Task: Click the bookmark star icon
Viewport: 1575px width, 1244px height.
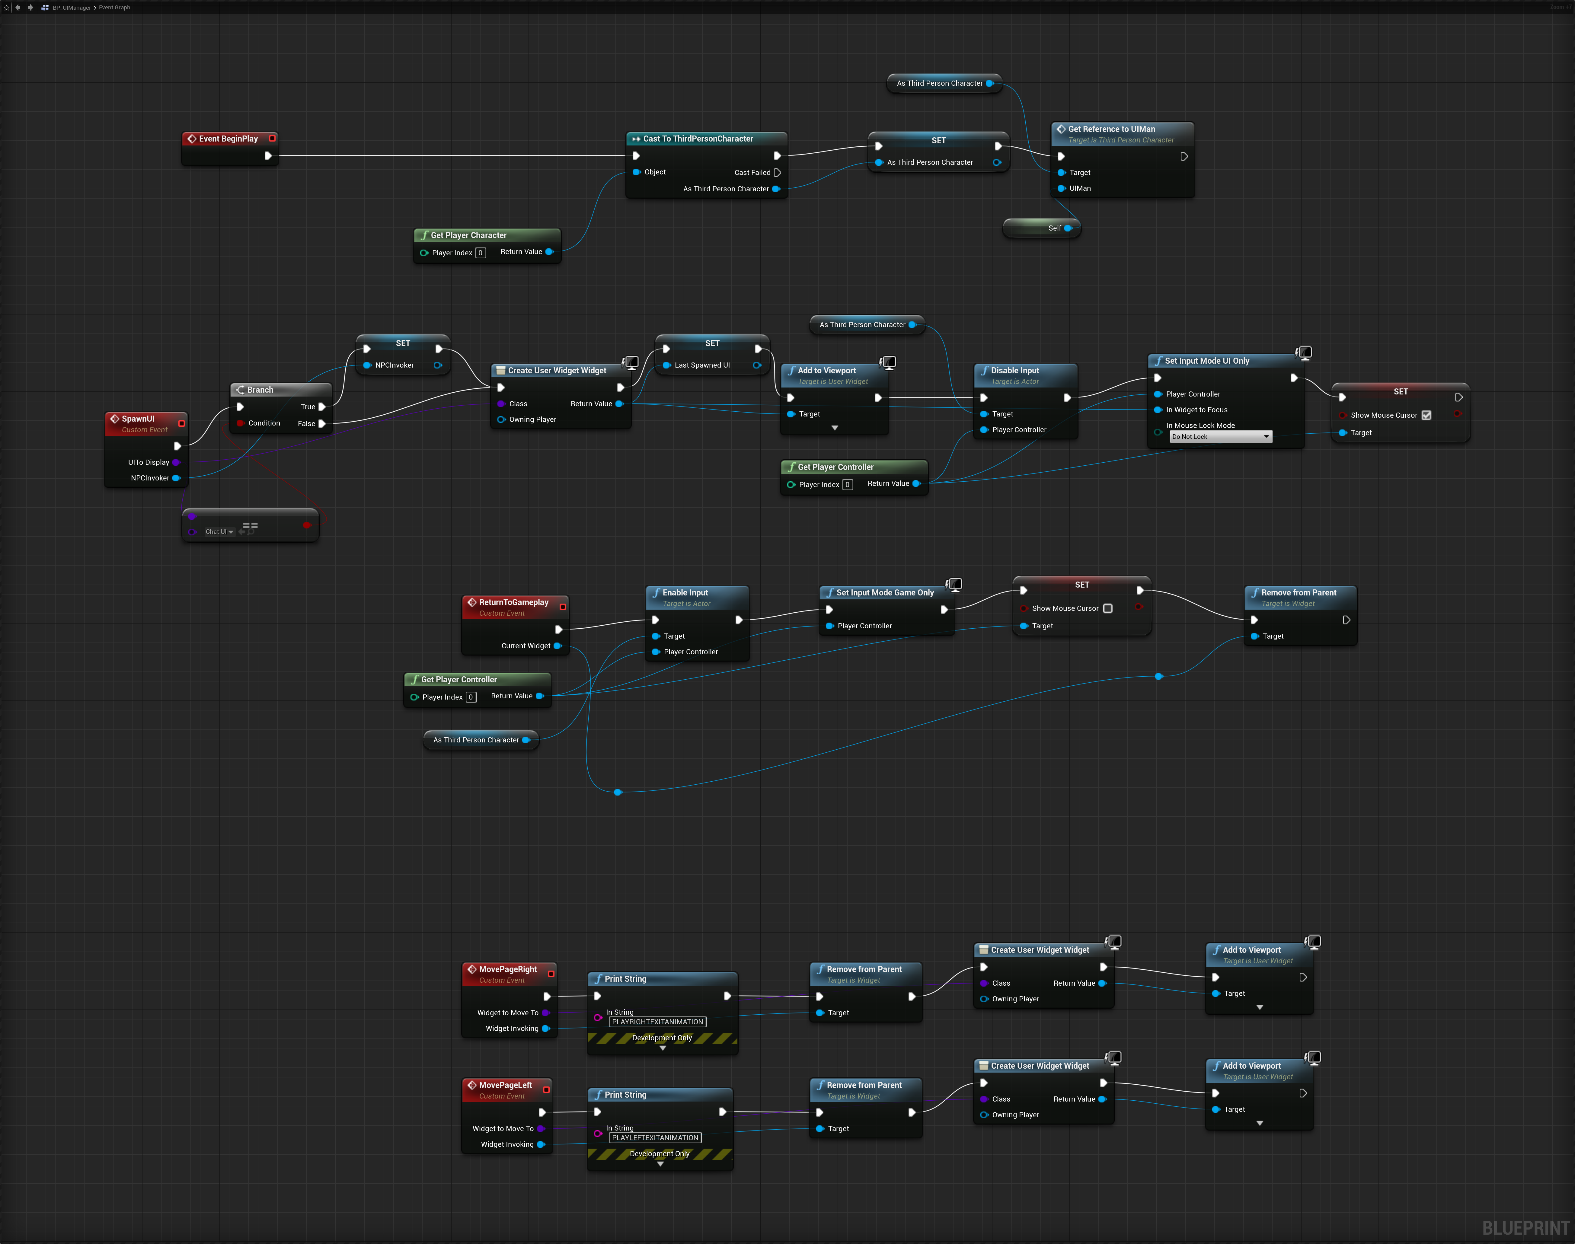Action: tap(7, 7)
